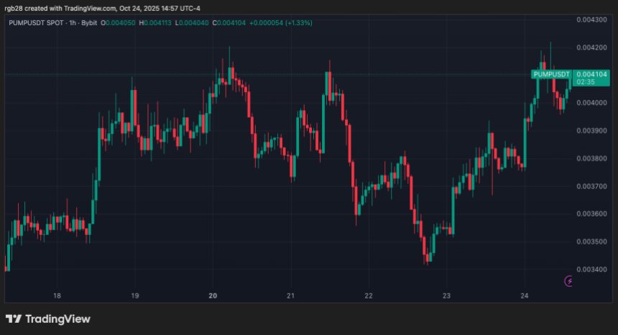This screenshot has height=335, width=618.
Task: Click the 1h interval in chart legend
Action: tap(73, 22)
